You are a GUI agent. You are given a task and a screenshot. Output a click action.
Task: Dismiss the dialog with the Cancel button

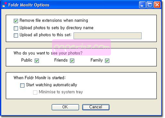point(96,107)
